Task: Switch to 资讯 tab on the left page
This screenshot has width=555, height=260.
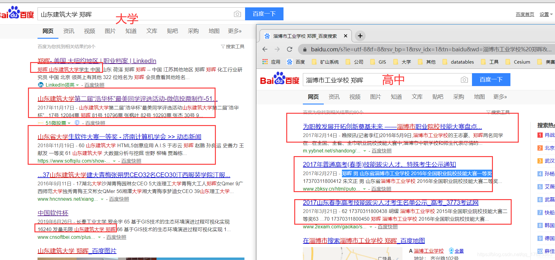Action: coord(69,31)
